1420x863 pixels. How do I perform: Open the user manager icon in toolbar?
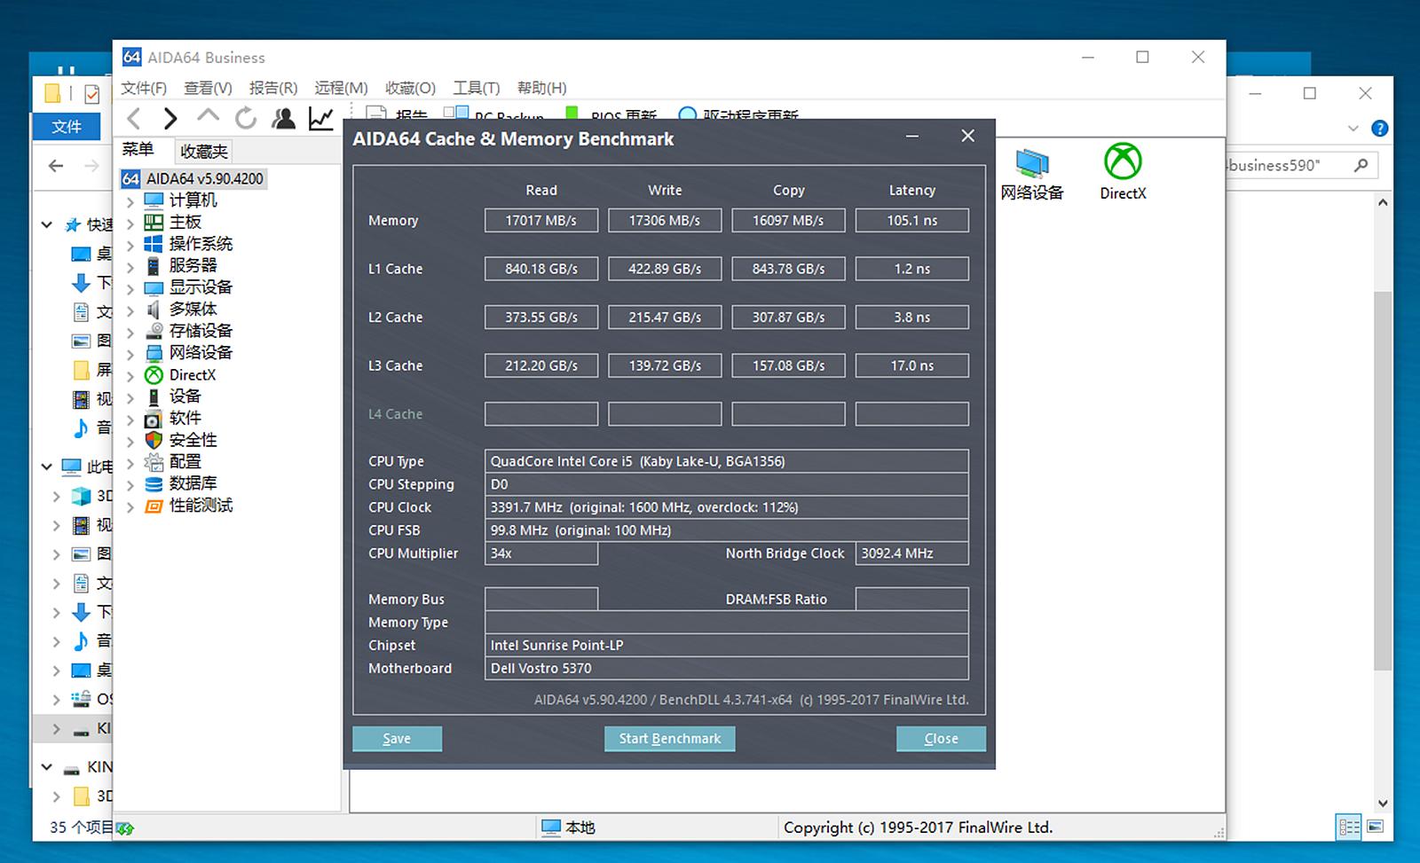pyautogui.click(x=284, y=118)
